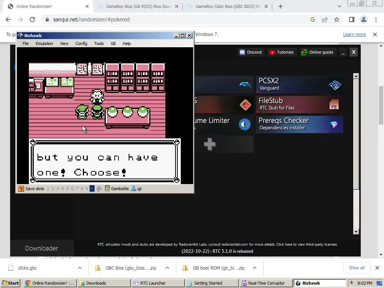Click the Gambatte core label
384x288 pixels.
tap(120, 189)
